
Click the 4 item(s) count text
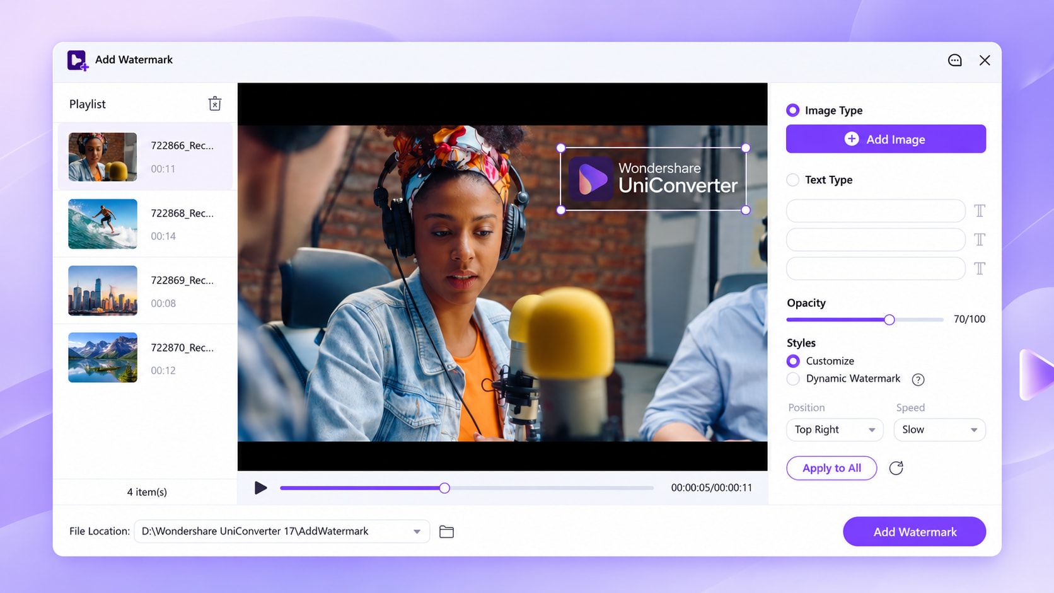[x=147, y=492]
